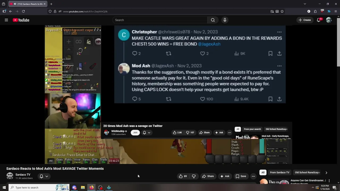Pause the video by clicking the player
This screenshot has height=191, width=340.
(x=168, y=94)
